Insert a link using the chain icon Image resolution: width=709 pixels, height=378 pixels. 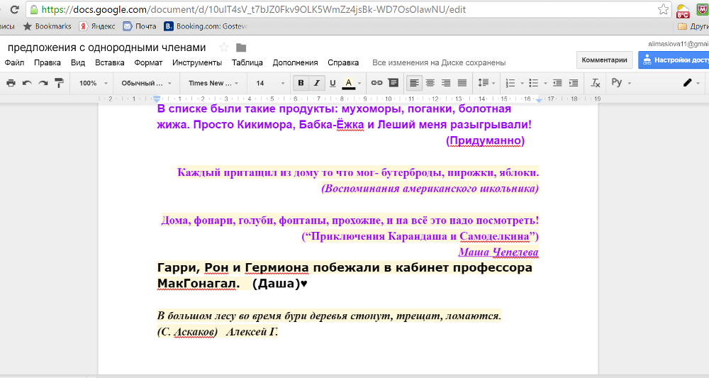point(377,83)
